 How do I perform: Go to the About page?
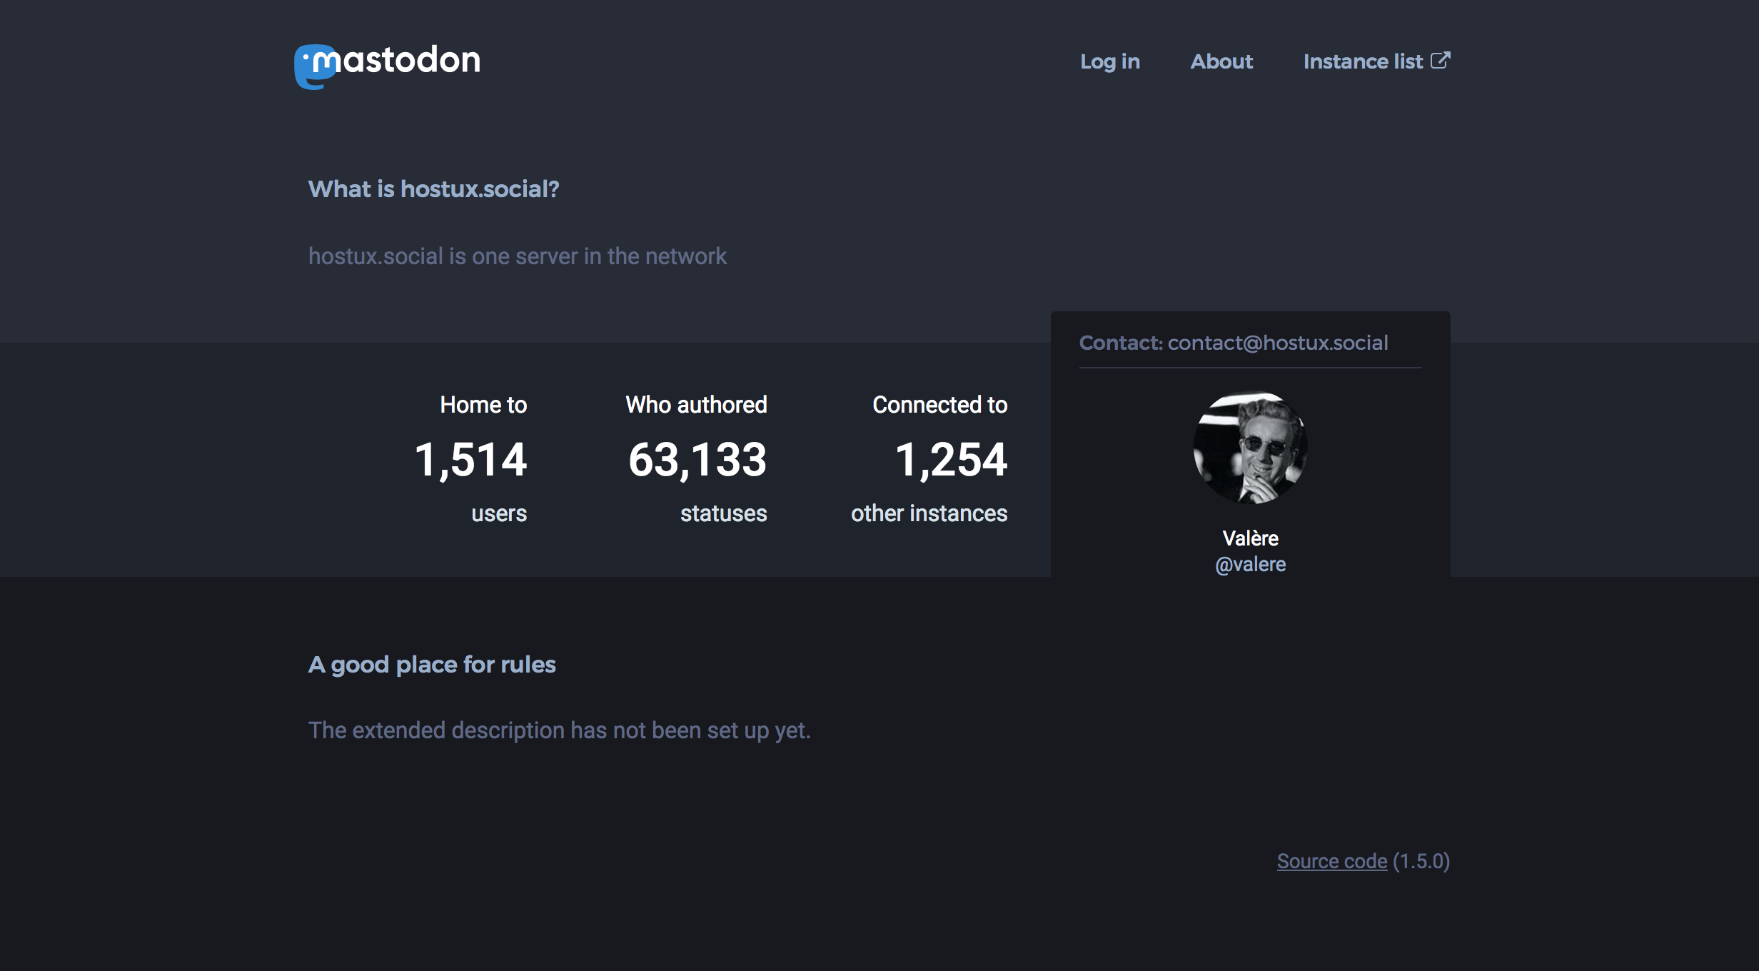tap(1221, 61)
